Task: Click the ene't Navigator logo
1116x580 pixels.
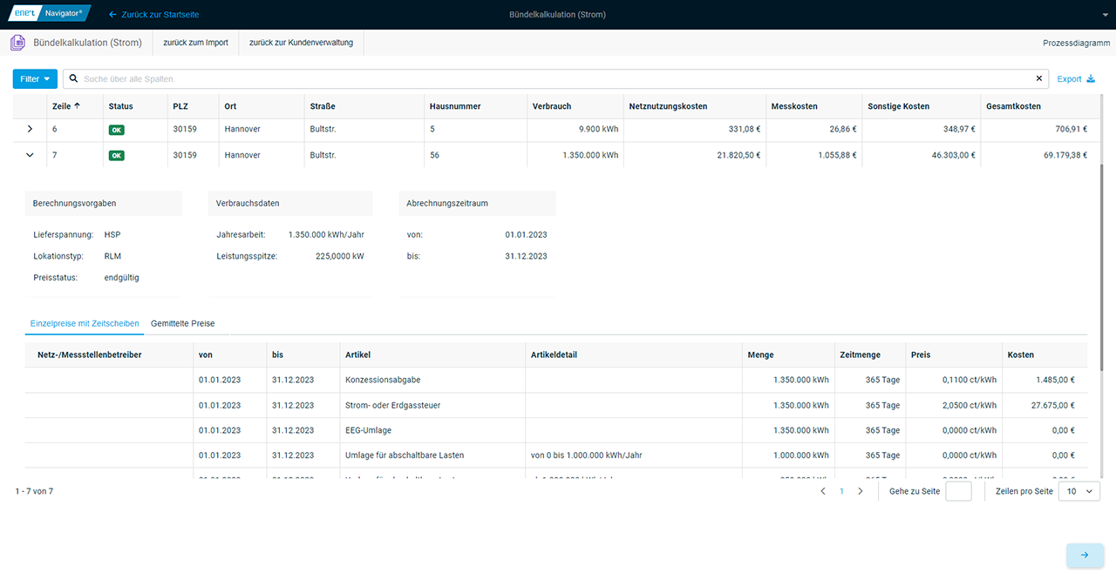Action: 49,14
